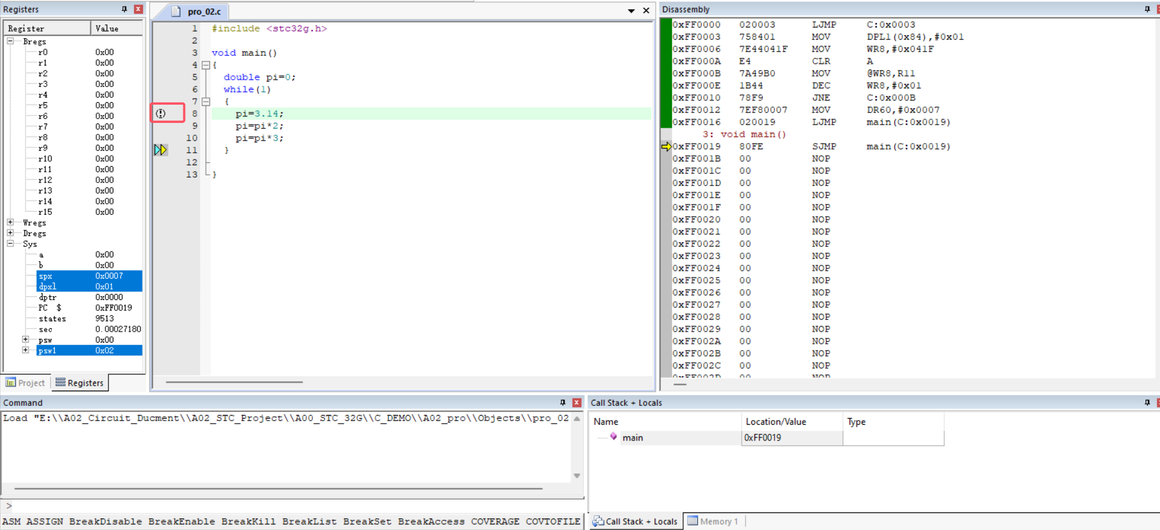Click the Register column header
The height and width of the screenshot is (530, 1160).
click(47, 29)
